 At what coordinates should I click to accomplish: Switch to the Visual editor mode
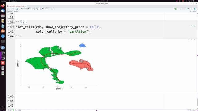coord(16,11)
